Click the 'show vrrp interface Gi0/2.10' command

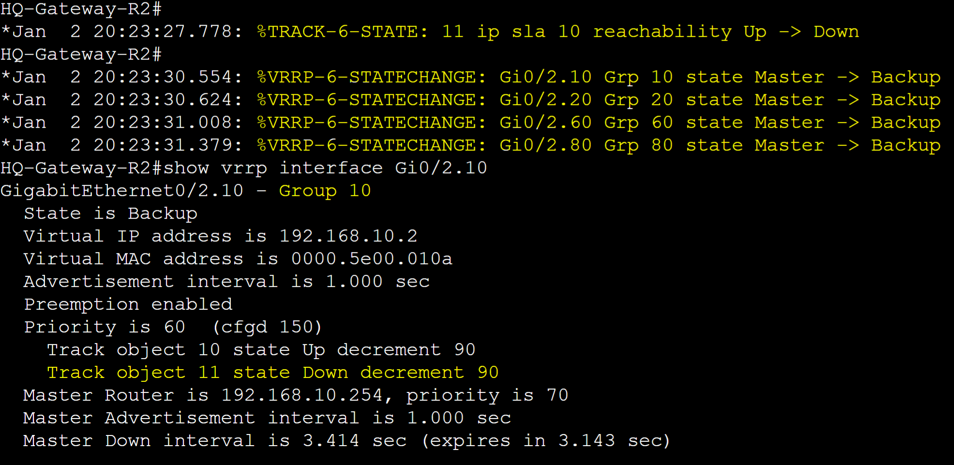[325, 168]
